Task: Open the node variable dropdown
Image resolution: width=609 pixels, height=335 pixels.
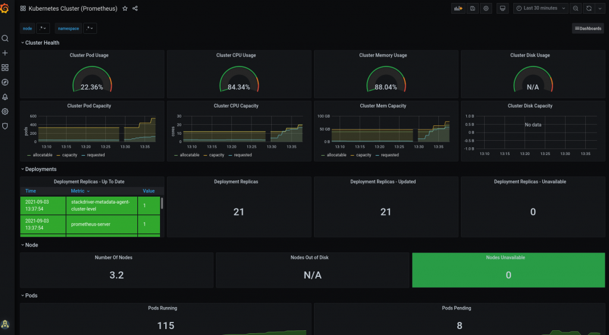Action: click(x=43, y=29)
